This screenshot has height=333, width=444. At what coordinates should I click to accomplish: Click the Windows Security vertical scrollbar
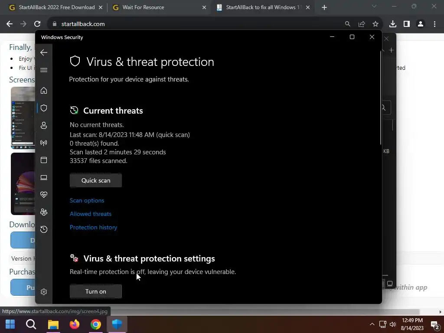[x=380, y=98]
